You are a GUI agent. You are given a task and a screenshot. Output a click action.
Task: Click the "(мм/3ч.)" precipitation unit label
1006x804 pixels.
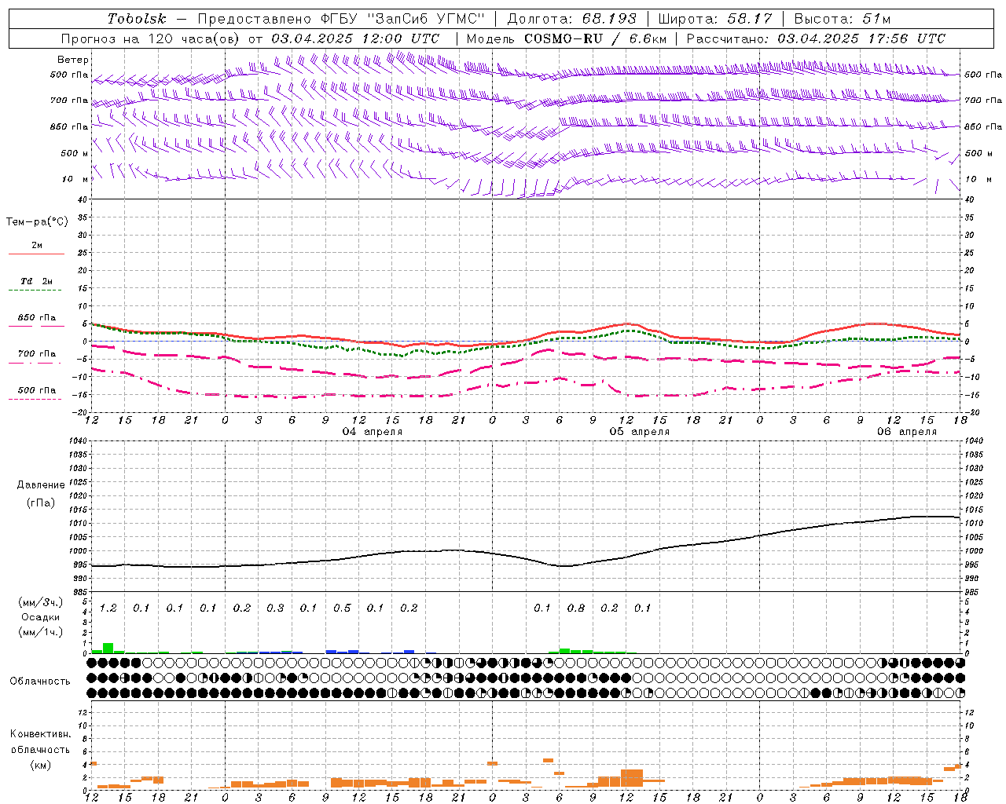(41, 603)
